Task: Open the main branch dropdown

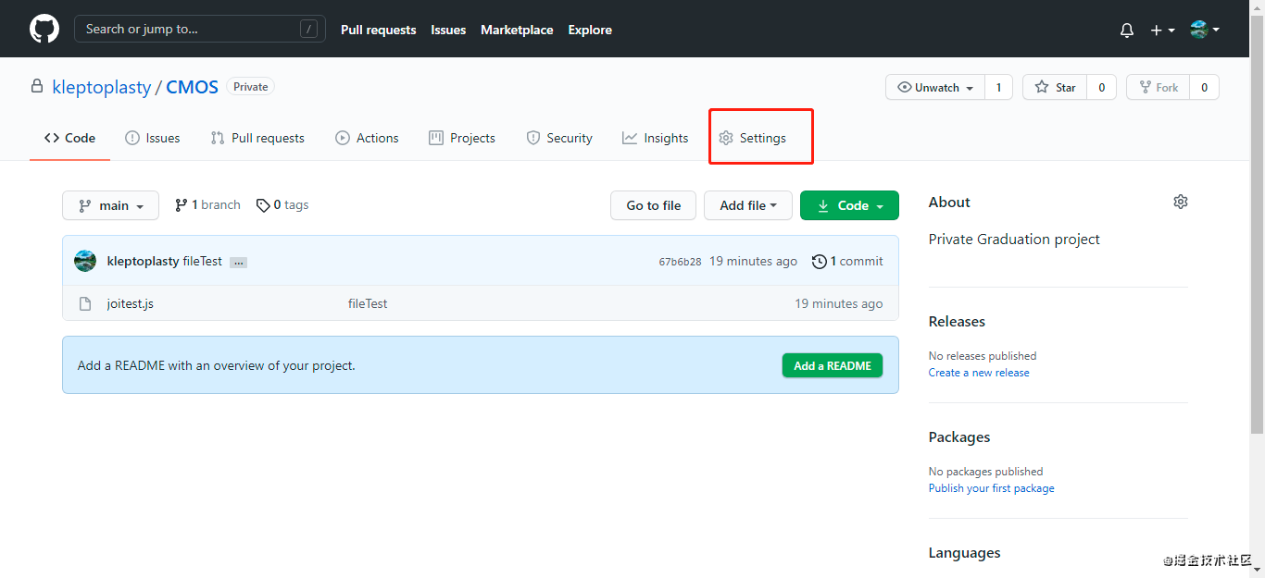Action: coord(110,205)
